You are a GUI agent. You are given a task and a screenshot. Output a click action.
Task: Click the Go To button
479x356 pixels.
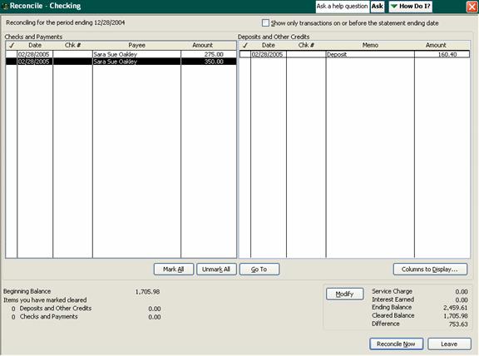click(x=259, y=269)
